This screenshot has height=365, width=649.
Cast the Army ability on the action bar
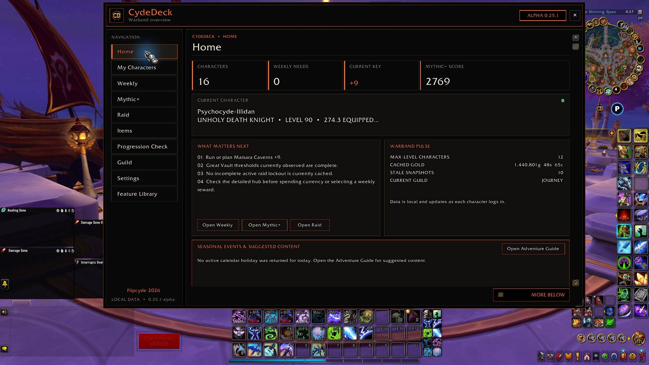[x=302, y=317]
